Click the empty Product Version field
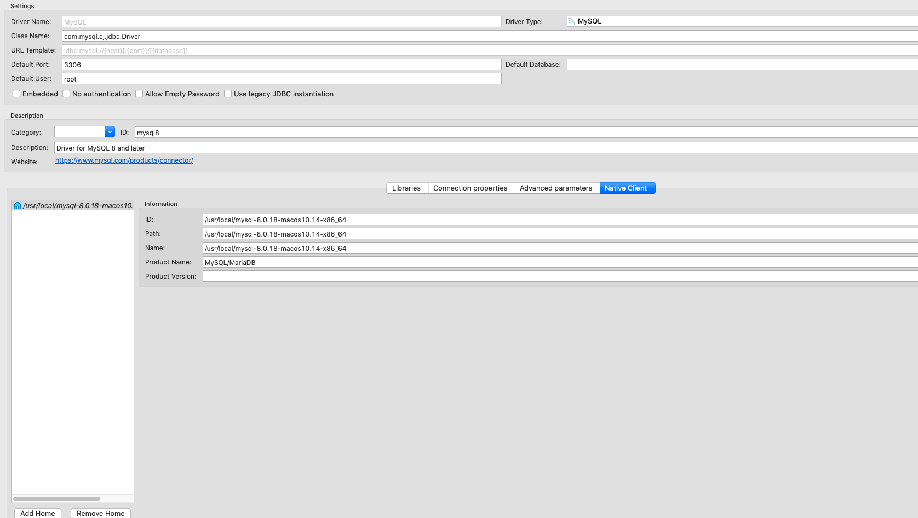The width and height of the screenshot is (918, 518). click(560, 277)
